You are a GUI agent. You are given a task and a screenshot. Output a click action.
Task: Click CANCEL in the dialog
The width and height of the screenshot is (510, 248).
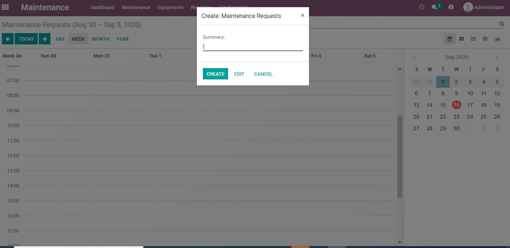click(263, 74)
